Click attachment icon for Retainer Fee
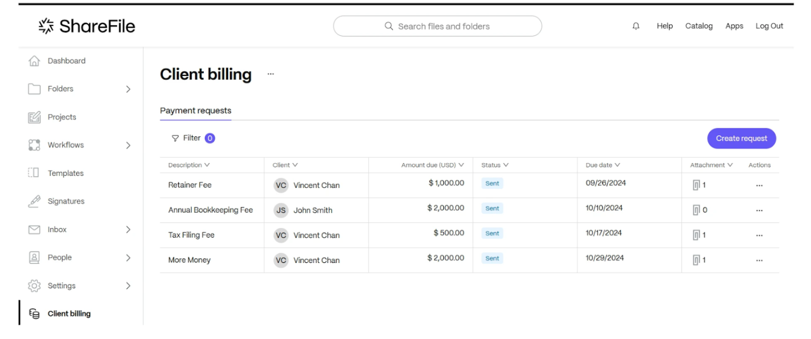The image size is (811, 339). (x=696, y=185)
